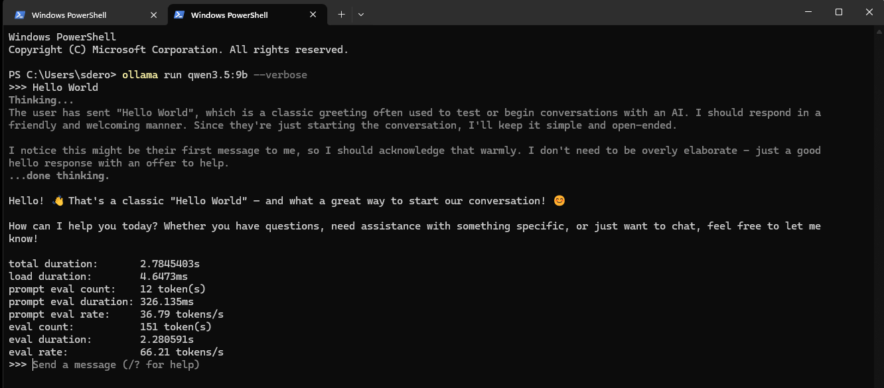884x388 pixels.
Task: Click the value "36.79 tokens/s"
Action: pos(182,314)
